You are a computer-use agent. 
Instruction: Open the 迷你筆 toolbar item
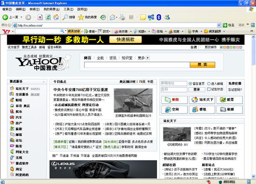pos(122,31)
